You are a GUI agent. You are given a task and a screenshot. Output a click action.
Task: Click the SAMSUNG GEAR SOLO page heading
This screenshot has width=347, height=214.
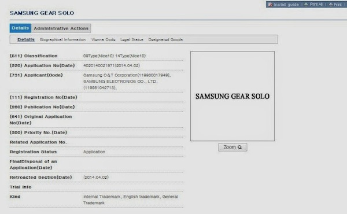42,13
